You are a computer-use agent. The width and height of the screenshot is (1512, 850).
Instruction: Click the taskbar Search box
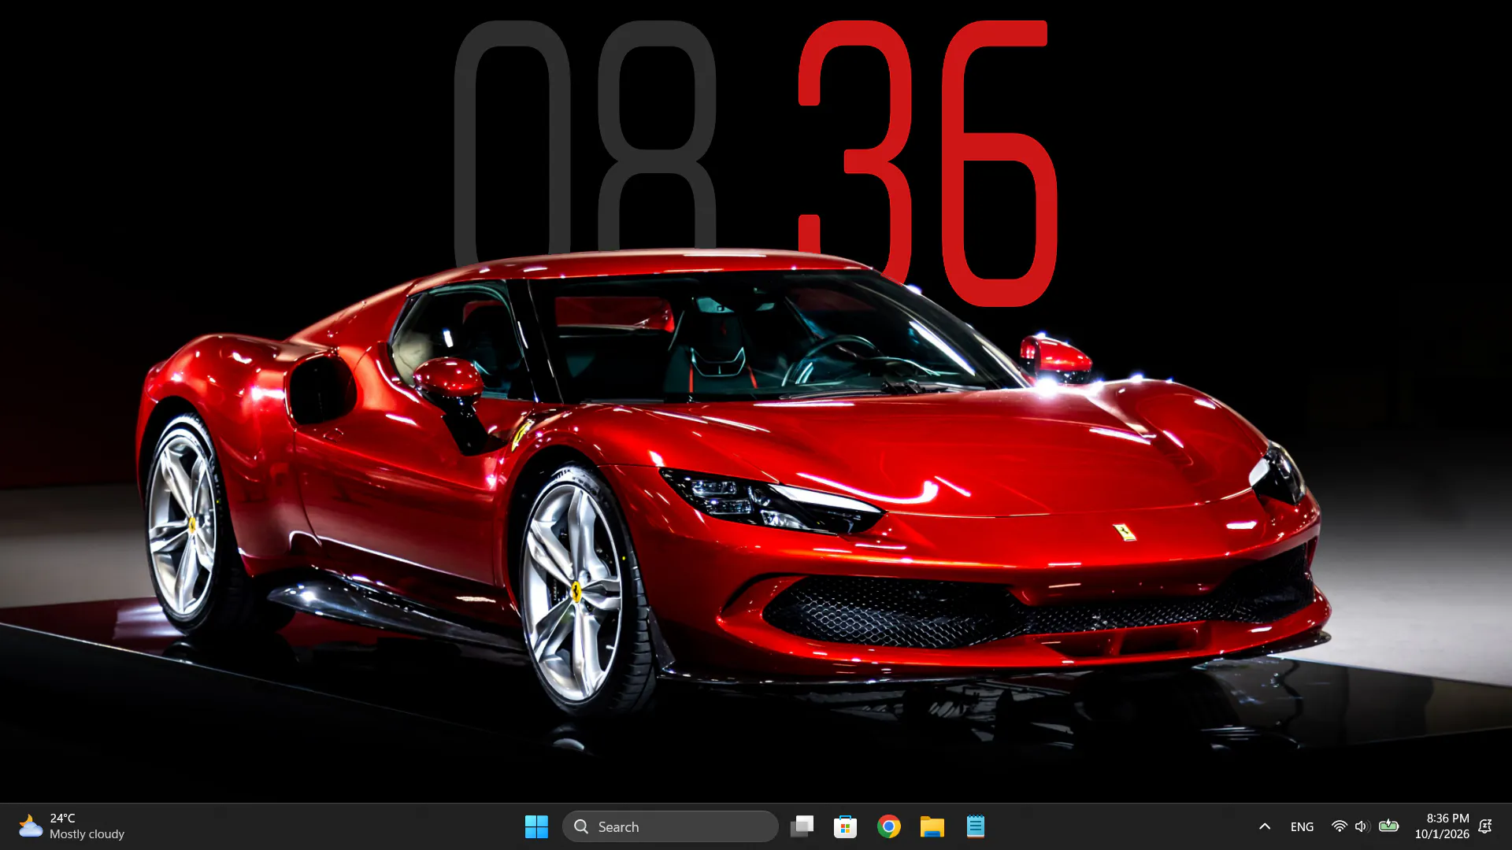pyautogui.click(x=670, y=826)
